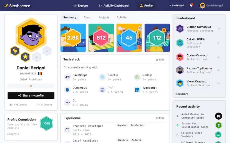Image resolution: width=230 pixels, height=143 pixels.
Task: Open Viorel Craescu's leaderboard avatar
Action: click(180, 83)
